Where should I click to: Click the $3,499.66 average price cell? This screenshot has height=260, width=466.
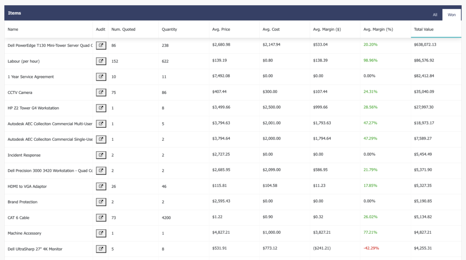click(221, 107)
